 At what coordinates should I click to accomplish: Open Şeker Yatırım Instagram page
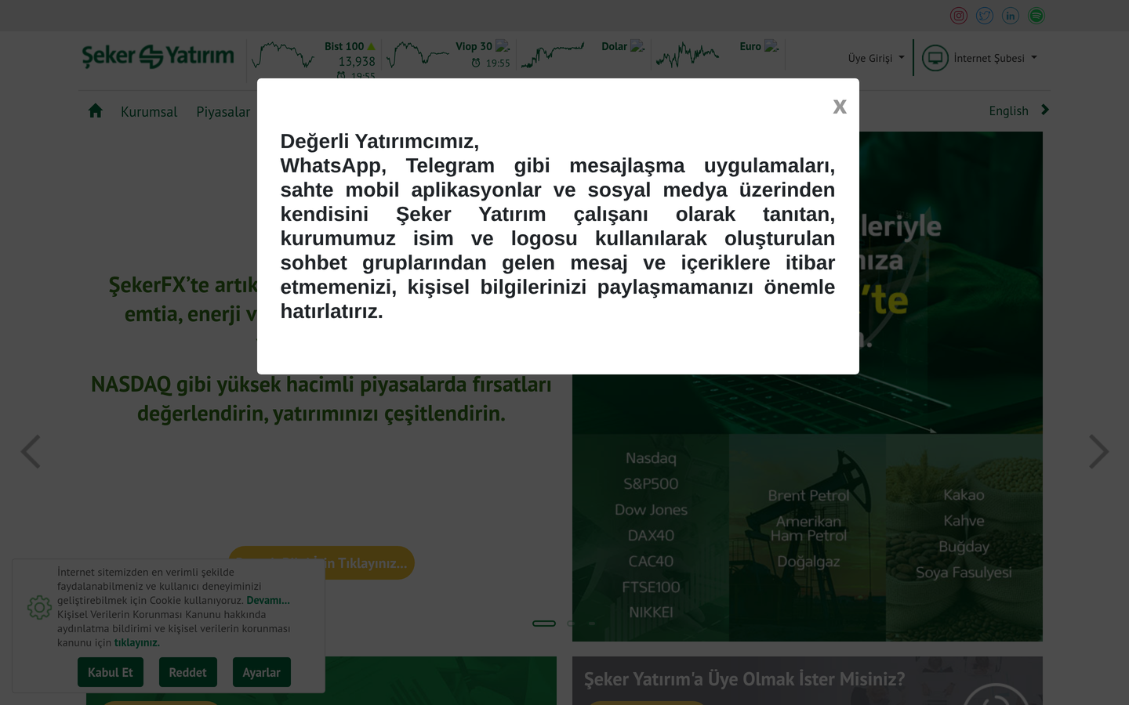[x=959, y=16]
